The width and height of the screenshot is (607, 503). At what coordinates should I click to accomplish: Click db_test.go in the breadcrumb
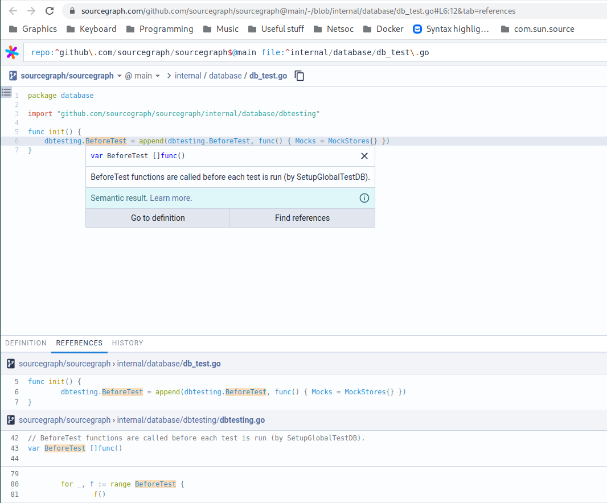pyautogui.click(x=268, y=76)
